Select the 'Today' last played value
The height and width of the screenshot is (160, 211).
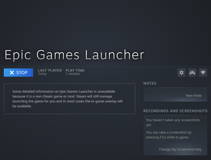tap(42, 74)
